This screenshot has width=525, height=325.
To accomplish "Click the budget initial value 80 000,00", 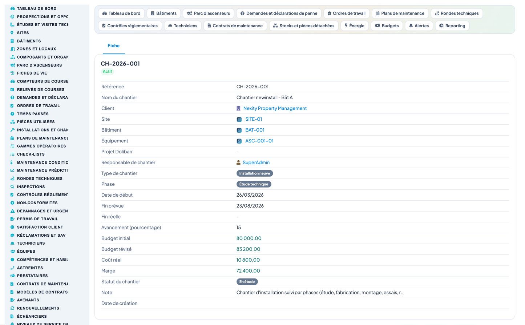I will 249,238.
